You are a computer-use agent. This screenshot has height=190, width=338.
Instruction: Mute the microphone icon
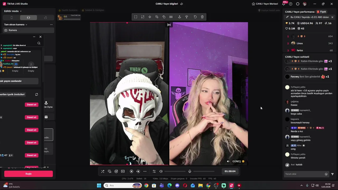[190, 171]
